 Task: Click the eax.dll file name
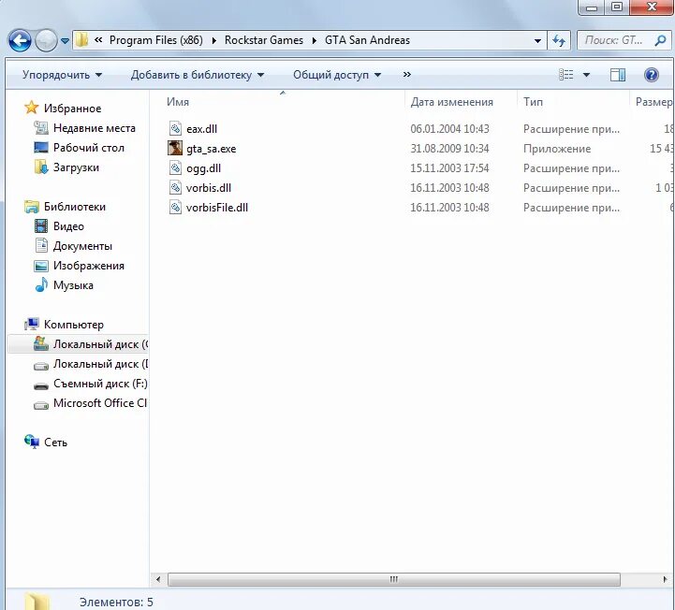click(201, 129)
